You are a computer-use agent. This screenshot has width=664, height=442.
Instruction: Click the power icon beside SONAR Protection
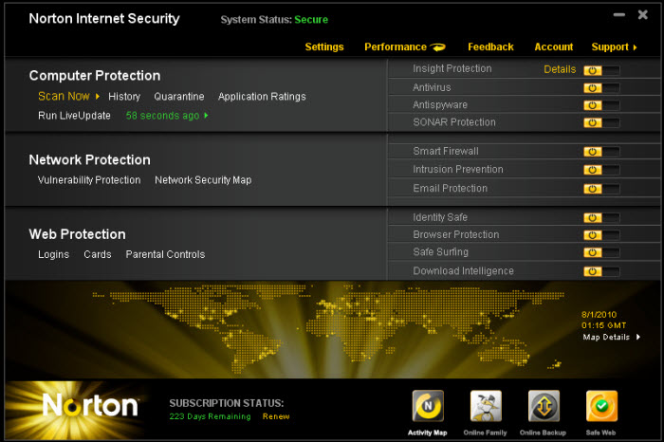pos(593,122)
